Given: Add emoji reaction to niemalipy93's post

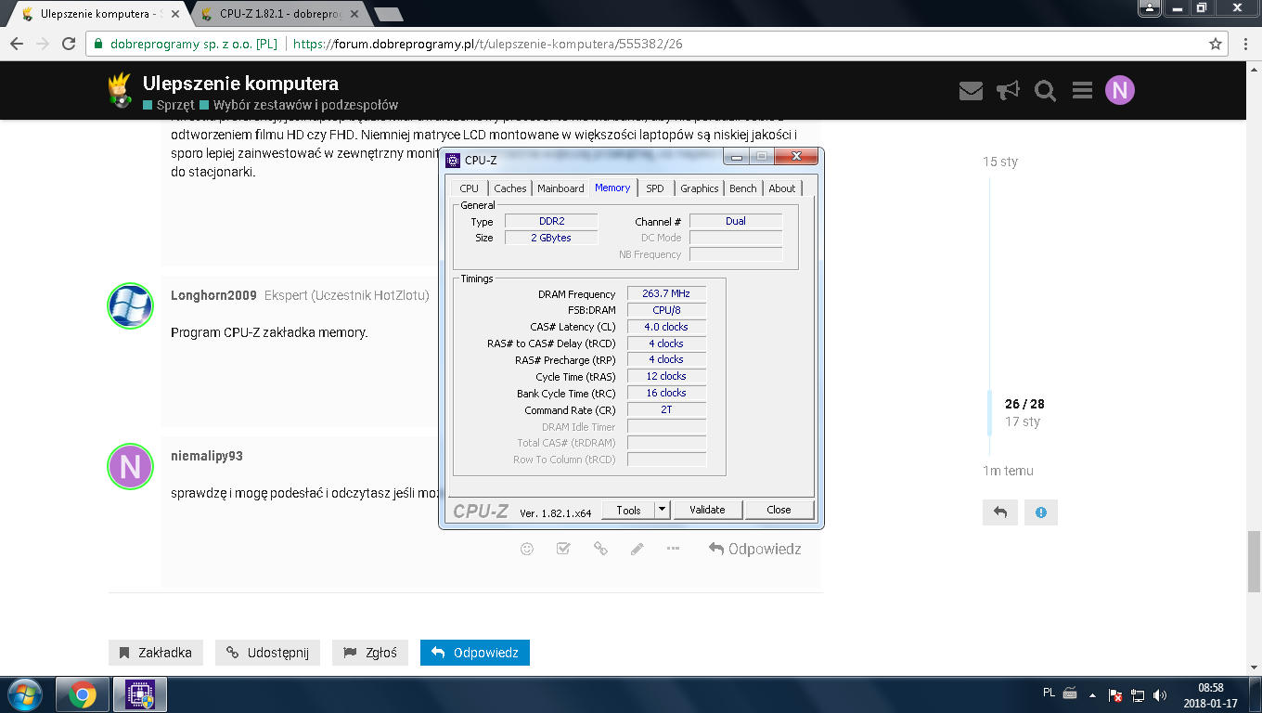Looking at the screenshot, I should 527,549.
